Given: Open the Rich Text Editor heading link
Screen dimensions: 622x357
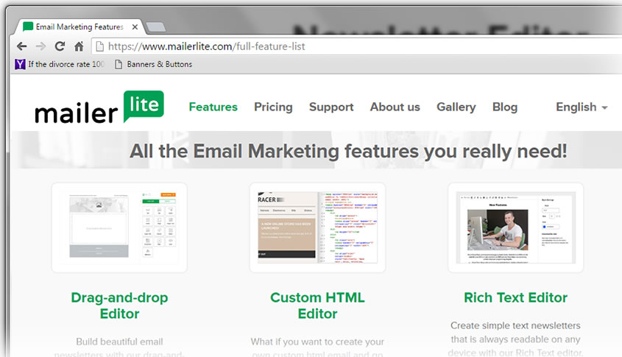Looking at the screenshot, I should tap(516, 297).
